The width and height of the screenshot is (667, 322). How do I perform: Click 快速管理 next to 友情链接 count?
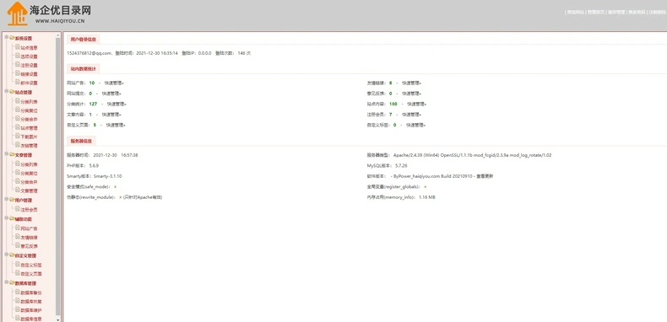point(412,83)
